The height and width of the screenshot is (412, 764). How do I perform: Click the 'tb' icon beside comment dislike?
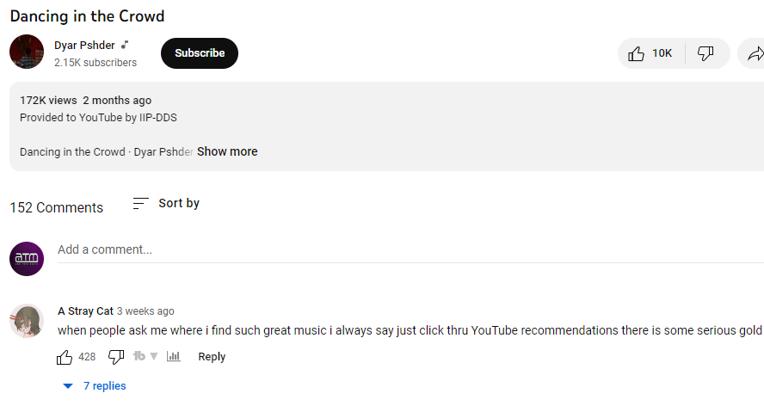139,357
